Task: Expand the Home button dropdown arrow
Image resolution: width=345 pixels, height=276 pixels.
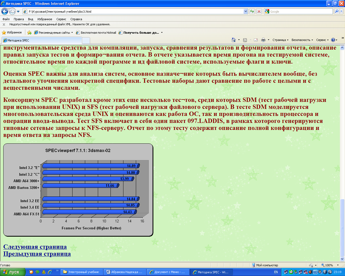Action: pyautogui.click(x=239, y=40)
